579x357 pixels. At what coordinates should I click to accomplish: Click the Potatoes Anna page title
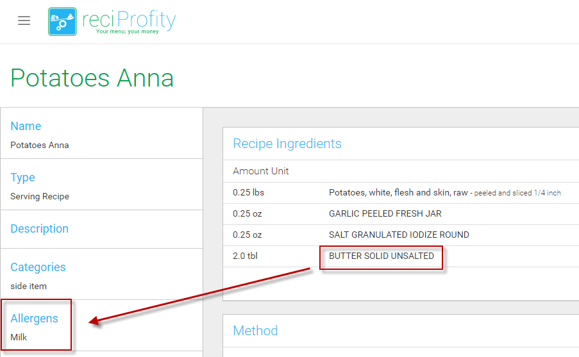coord(92,78)
